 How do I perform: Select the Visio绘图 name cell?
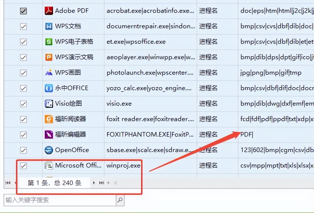[73, 104]
